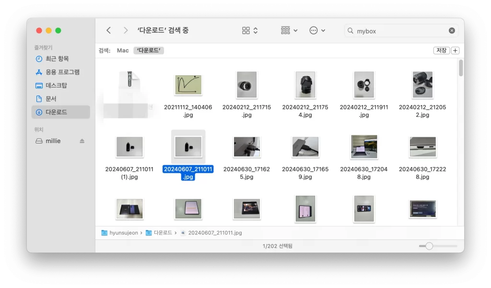Adjust the icon size slider
This screenshot has width=491, height=288.
pos(429,246)
